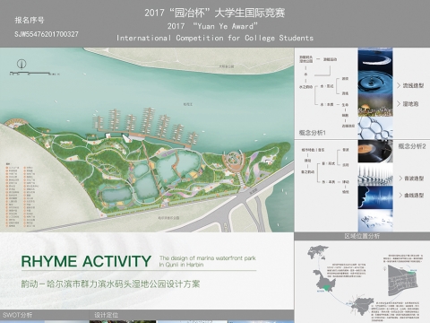
Task: Click the Heilongjiang province map with green highlight
Action: click(324, 281)
